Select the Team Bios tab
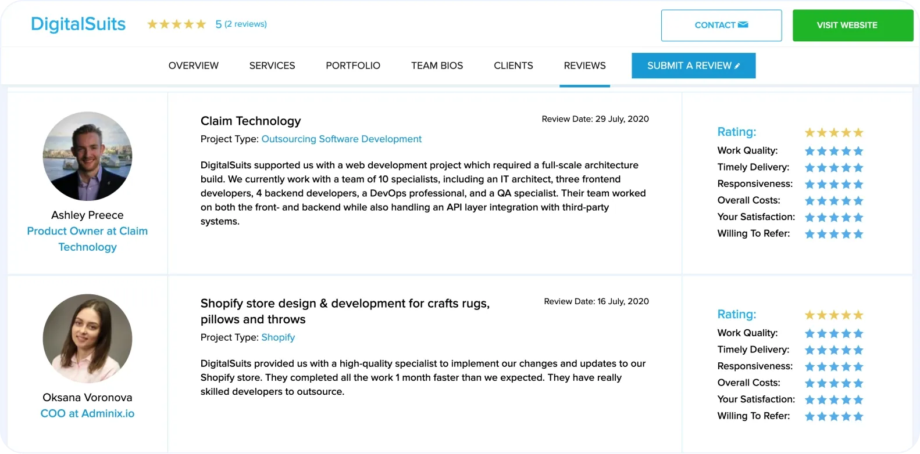 coord(437,66)
